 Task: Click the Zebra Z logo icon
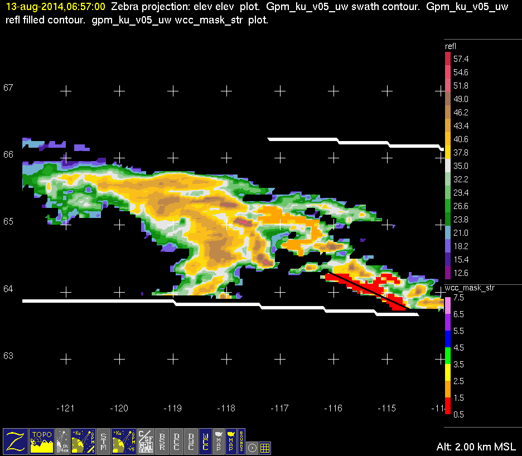pyautogui.click(x=15, y=441)
